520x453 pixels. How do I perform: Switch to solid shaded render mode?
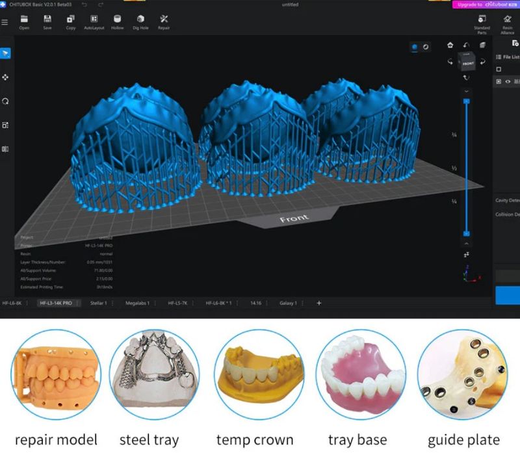415,47
